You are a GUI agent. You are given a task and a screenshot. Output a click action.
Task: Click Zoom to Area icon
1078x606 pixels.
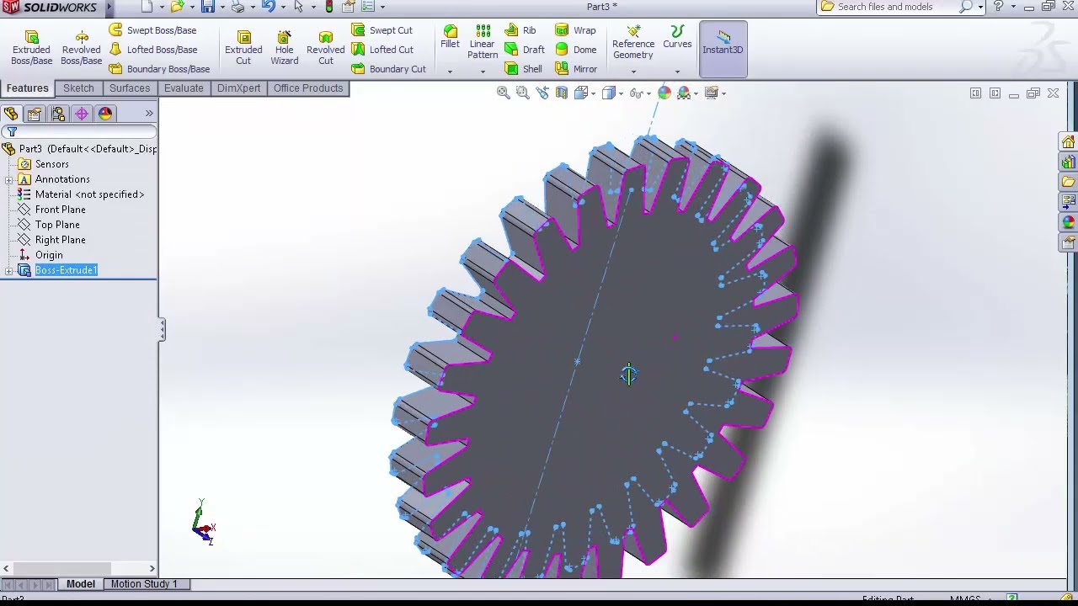522,93
